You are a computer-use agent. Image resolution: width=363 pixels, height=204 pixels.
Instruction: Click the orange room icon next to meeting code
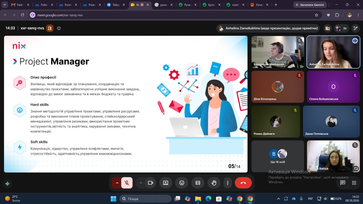[x=50, y=28]
